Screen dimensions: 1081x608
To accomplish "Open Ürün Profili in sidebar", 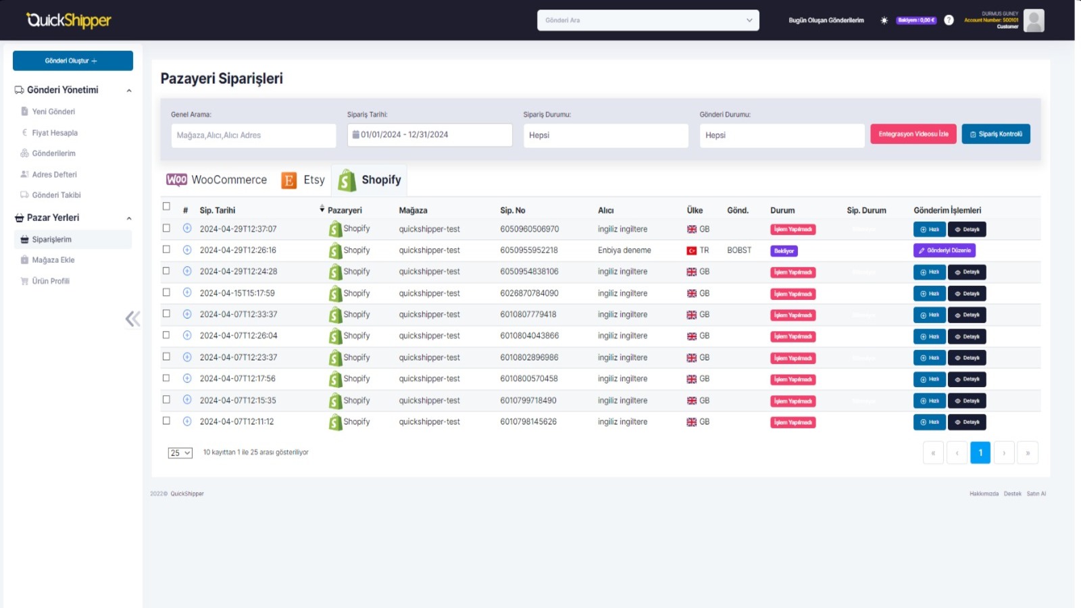I will tap(51, 281).
